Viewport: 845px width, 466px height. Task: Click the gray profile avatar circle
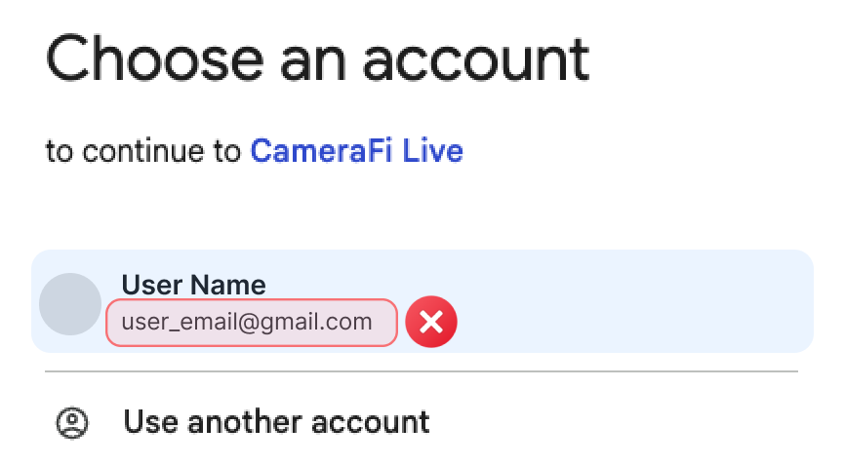click(70, 304)
